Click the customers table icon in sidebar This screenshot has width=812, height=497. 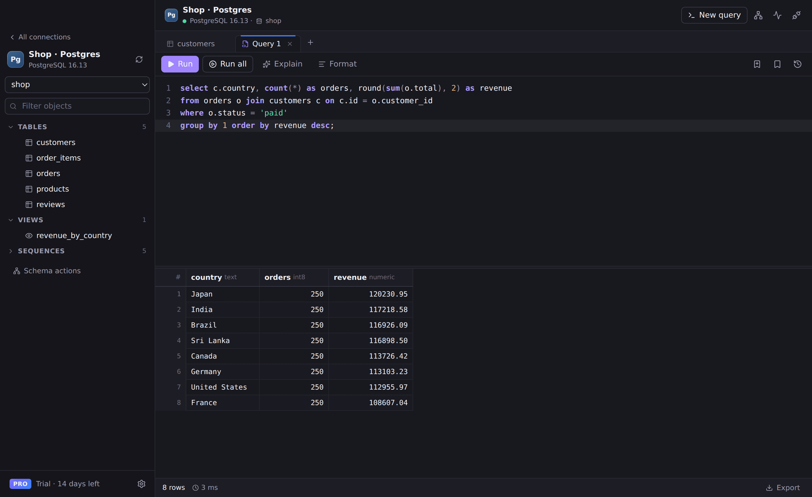pyautogui.click(x=29, y=142)
